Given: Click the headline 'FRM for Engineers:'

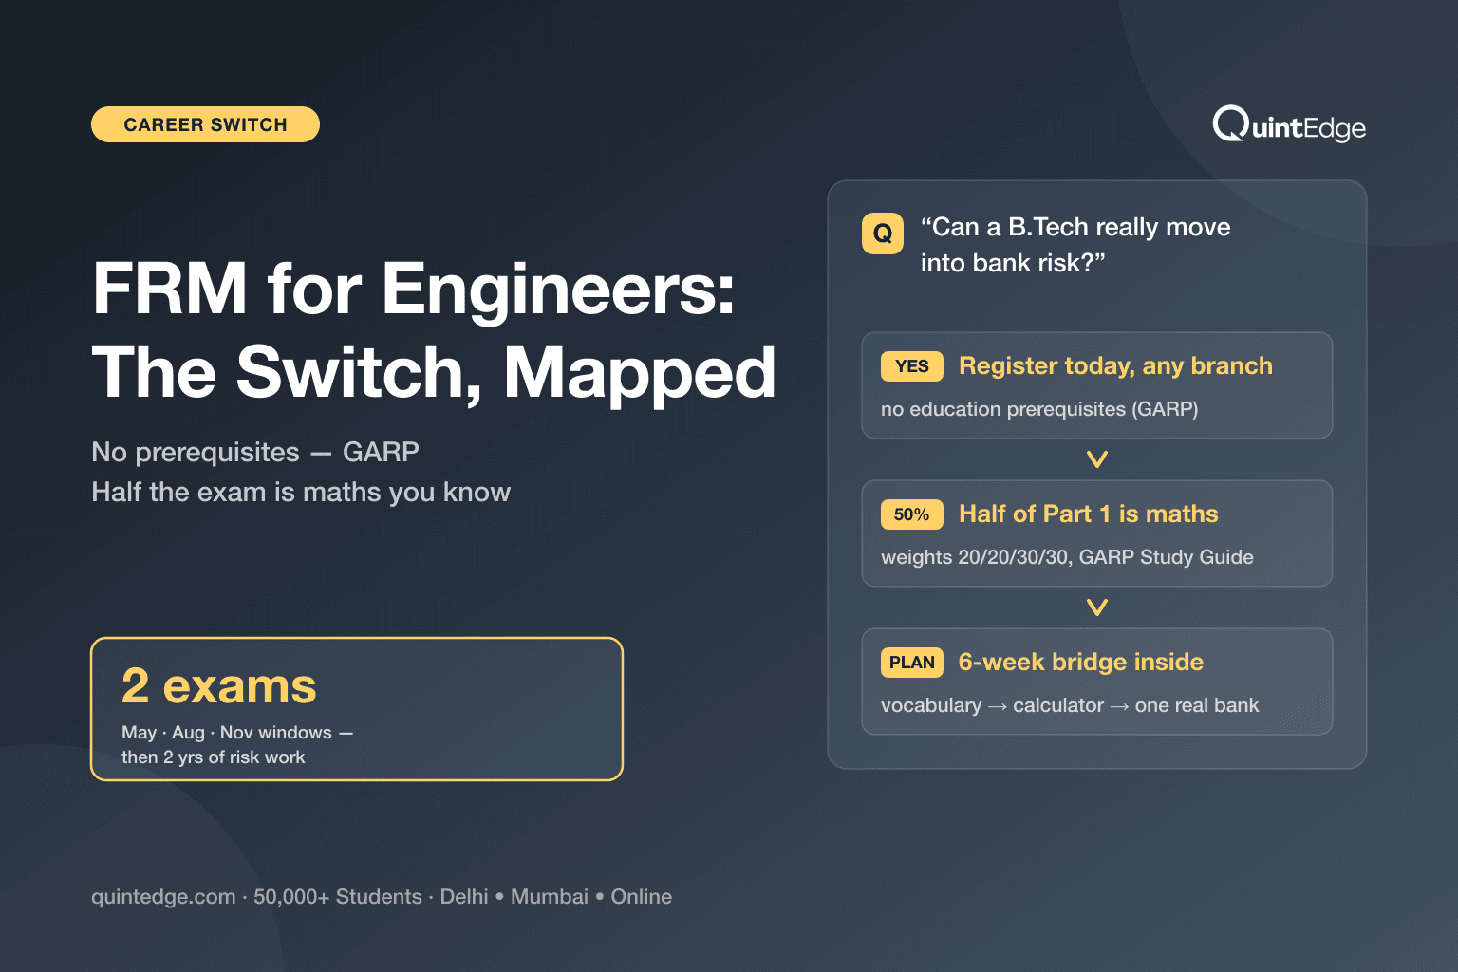Looking at the screenshot, I should pyautogui.click(x=414, y=290).
